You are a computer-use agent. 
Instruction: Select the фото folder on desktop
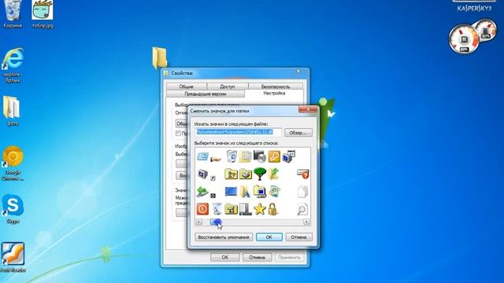click(x=13, y=111)
